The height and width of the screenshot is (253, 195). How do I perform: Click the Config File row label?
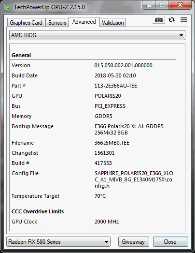click(25, 174)
